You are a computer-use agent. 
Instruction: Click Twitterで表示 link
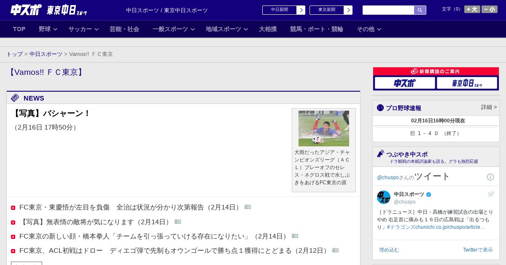478,250
